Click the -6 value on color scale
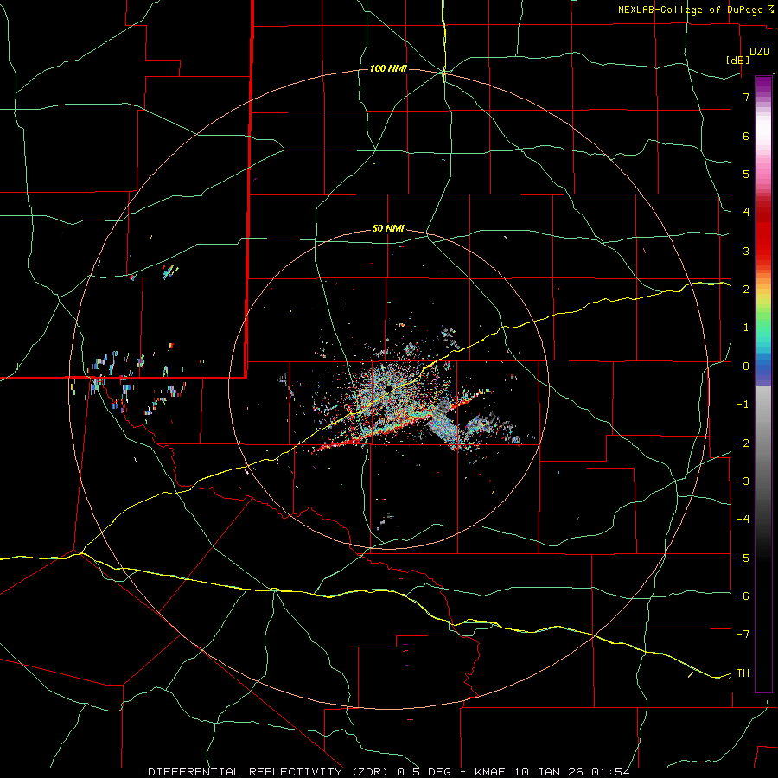778x778 pixels. 743,596
